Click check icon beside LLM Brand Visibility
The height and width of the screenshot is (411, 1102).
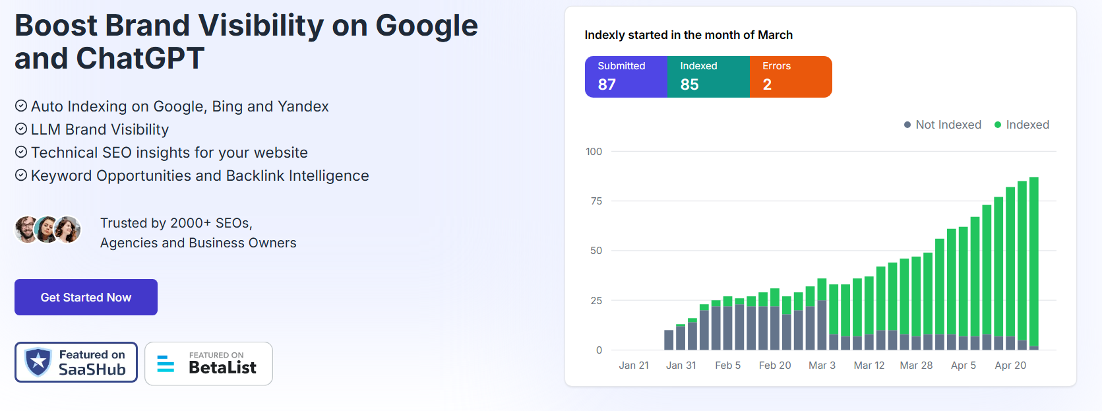(x=21, y=129)
